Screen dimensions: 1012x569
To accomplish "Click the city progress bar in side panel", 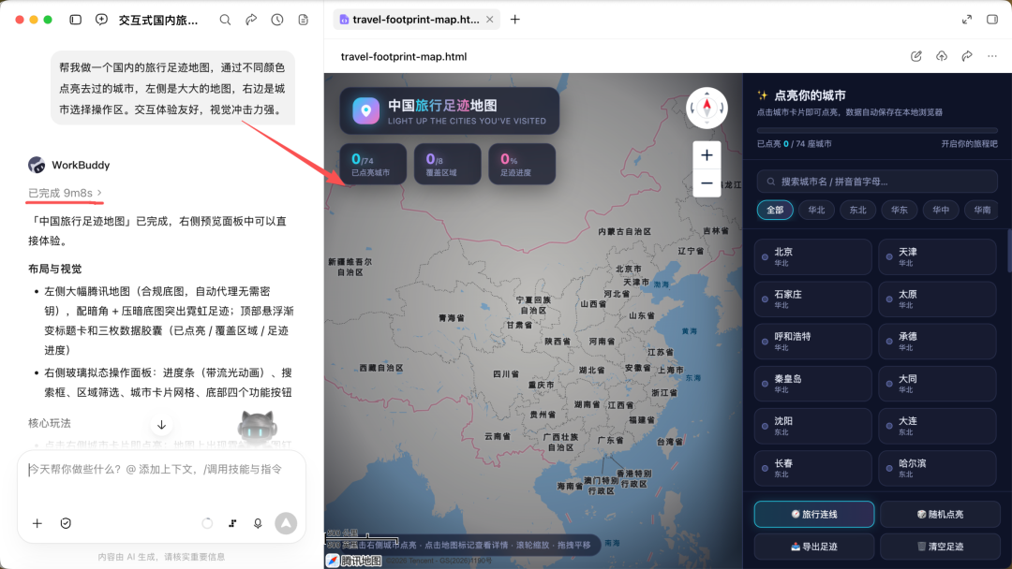I will pyautogui.click(x=877, y=130).
